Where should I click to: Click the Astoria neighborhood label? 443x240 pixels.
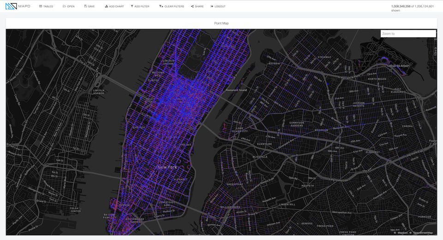pos(274,64)
